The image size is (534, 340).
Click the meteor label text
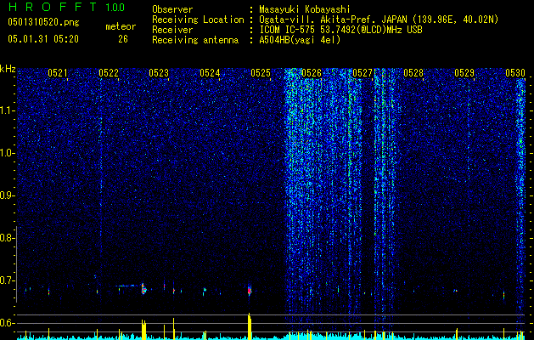click(121, 26)
